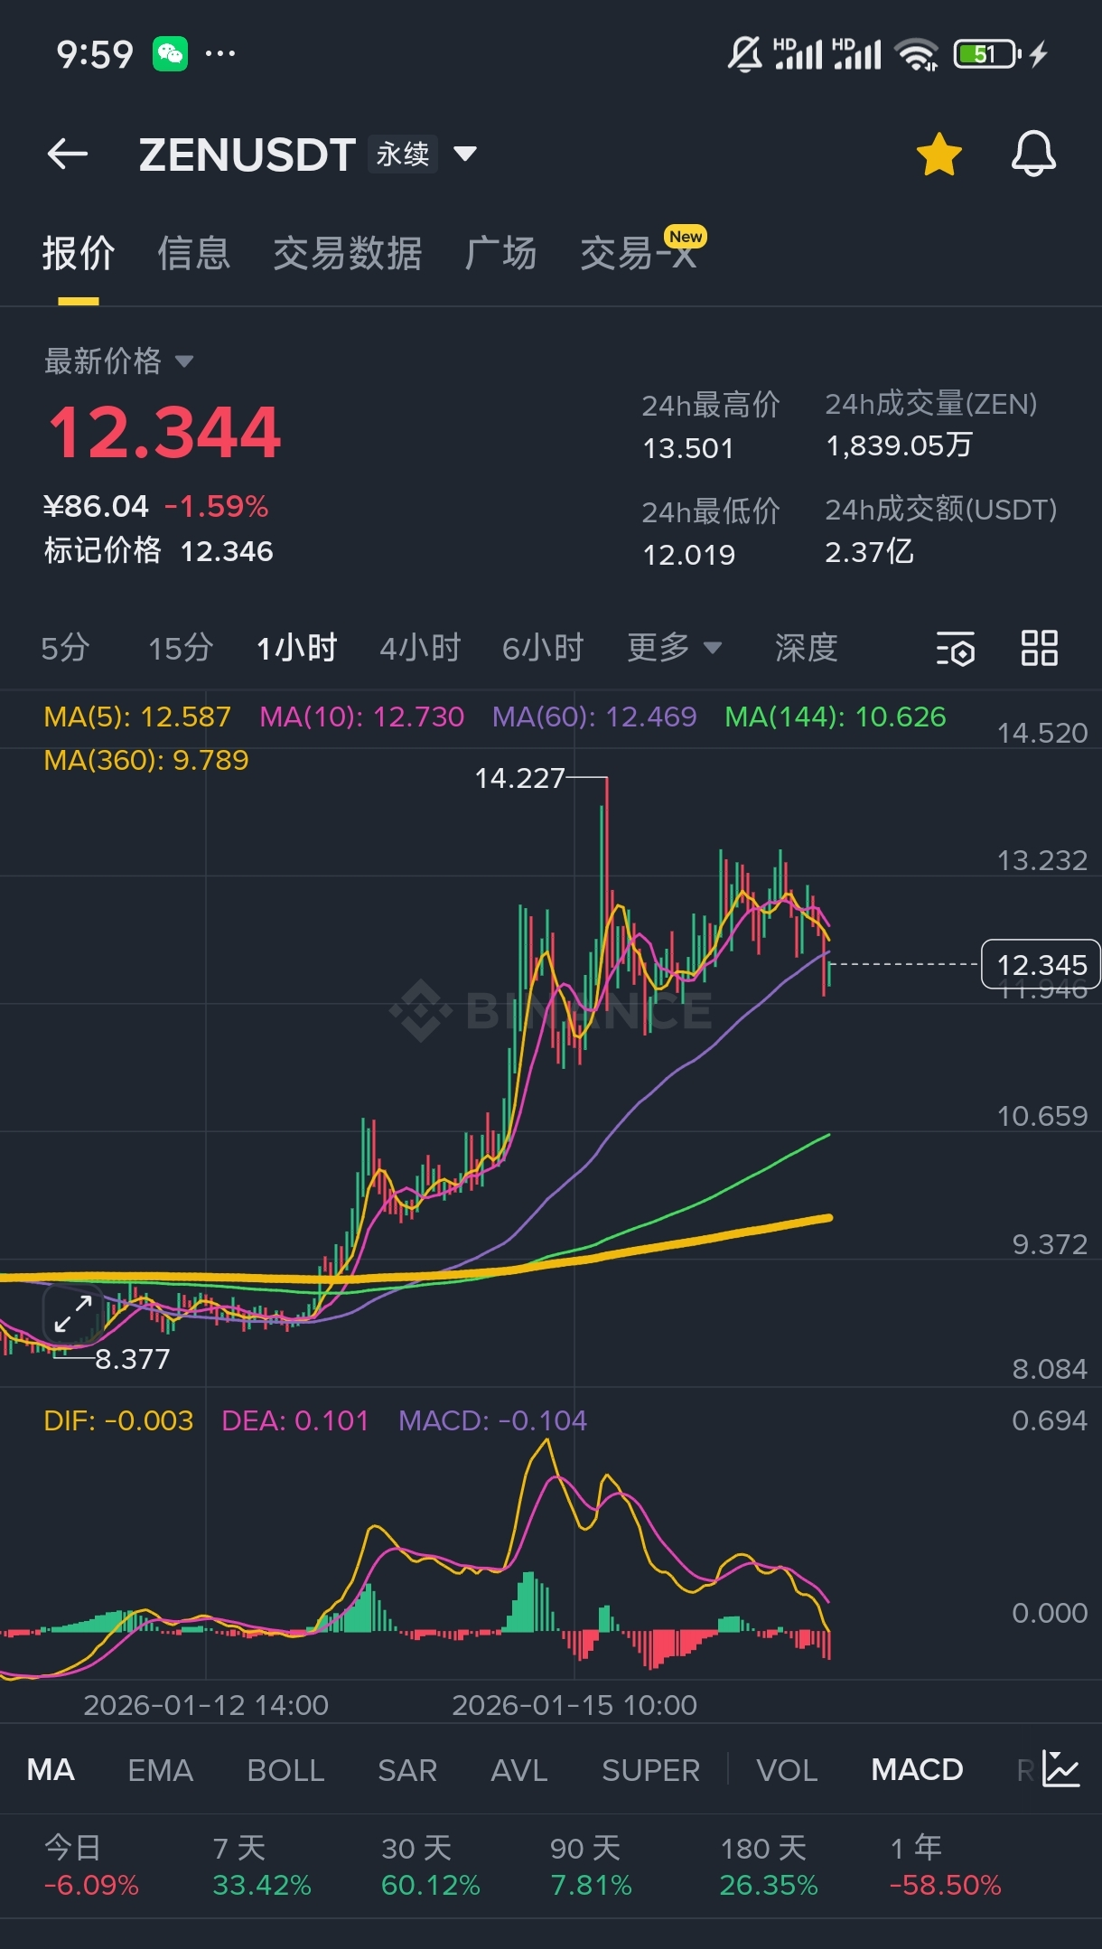The image size is (1102, 1949).
Task: Open the 交易数据 tab
Action: [x=347, y=254]
